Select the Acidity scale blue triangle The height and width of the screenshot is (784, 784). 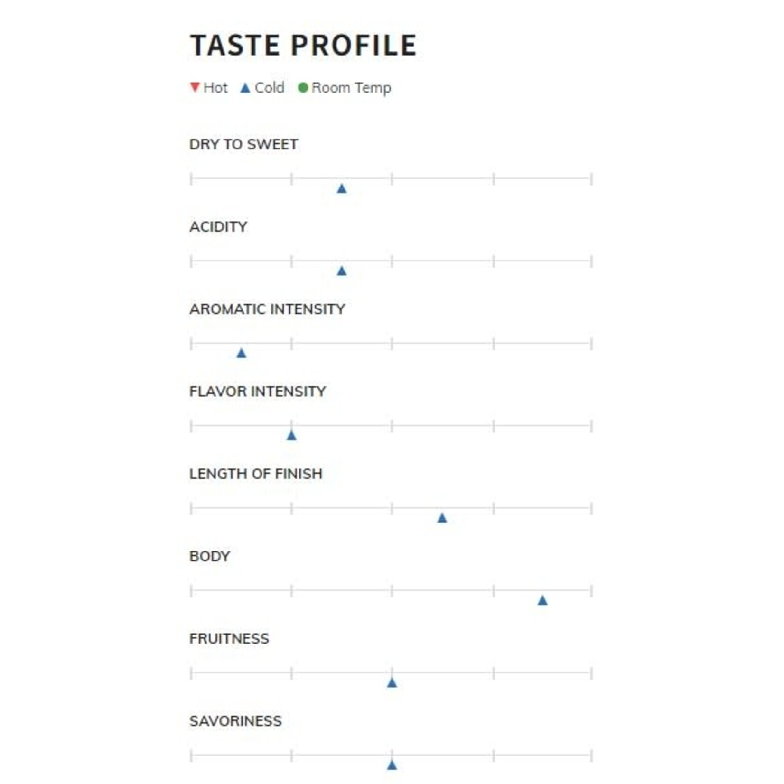click(342, 271)
